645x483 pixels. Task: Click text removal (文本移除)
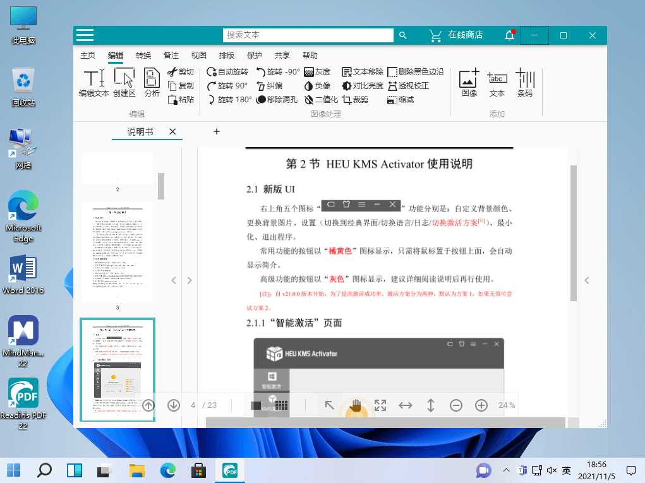click(363, 72)
